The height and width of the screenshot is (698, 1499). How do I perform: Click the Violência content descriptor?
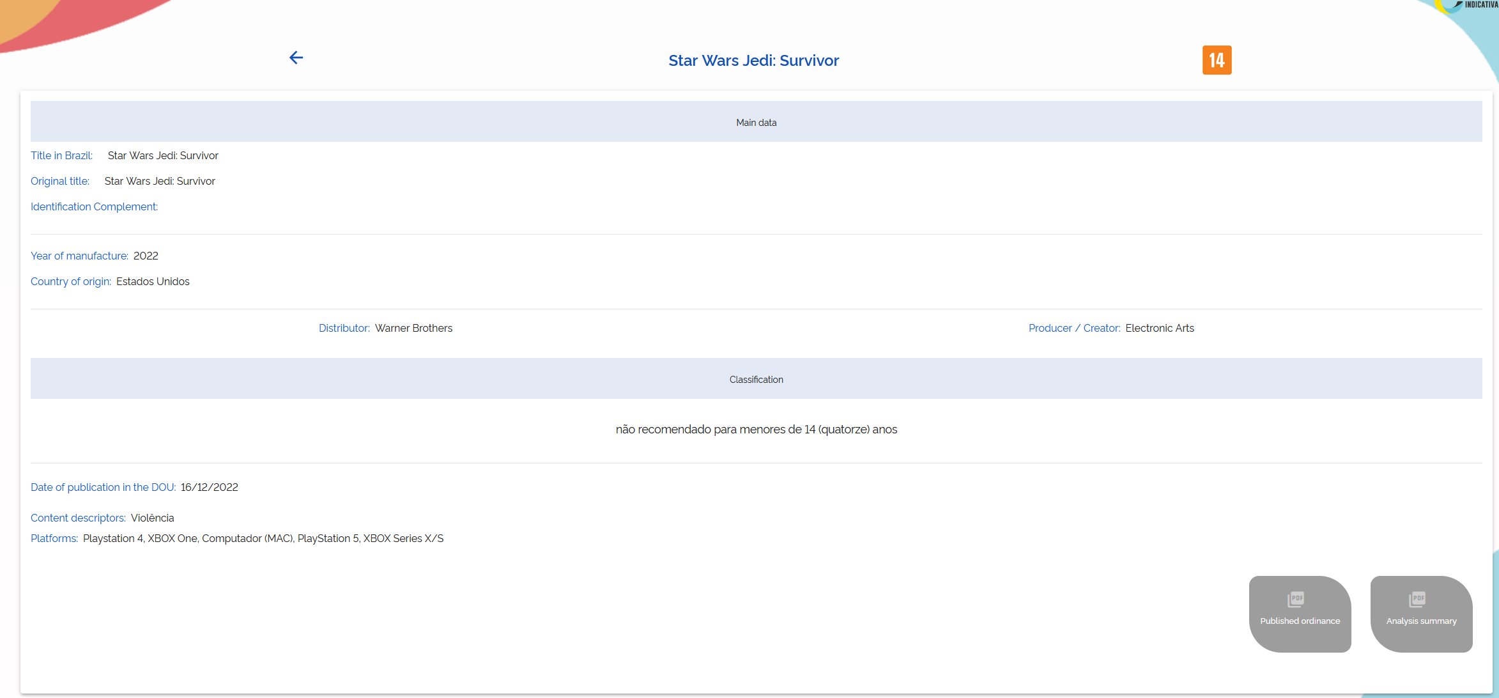pos(152,518)
